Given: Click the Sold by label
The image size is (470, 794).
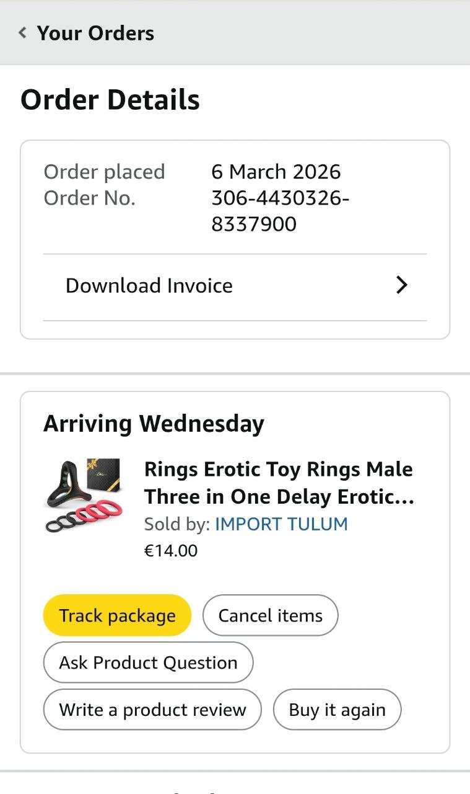Looking at the screenshot, I should (176, 524).
